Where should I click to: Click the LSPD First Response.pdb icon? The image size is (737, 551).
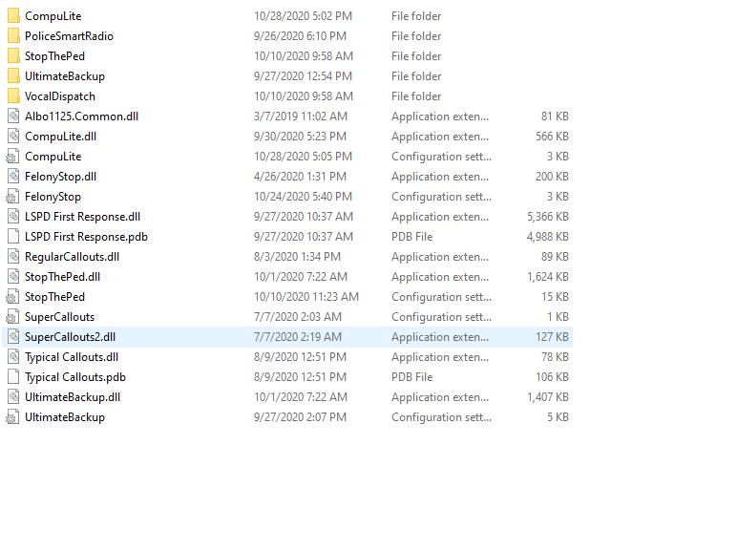point(13,237)
